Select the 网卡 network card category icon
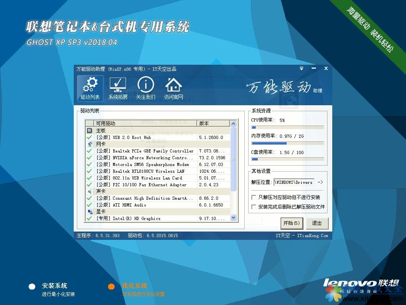406x305 pixels. pyautogui.click(x=90, y=143)
